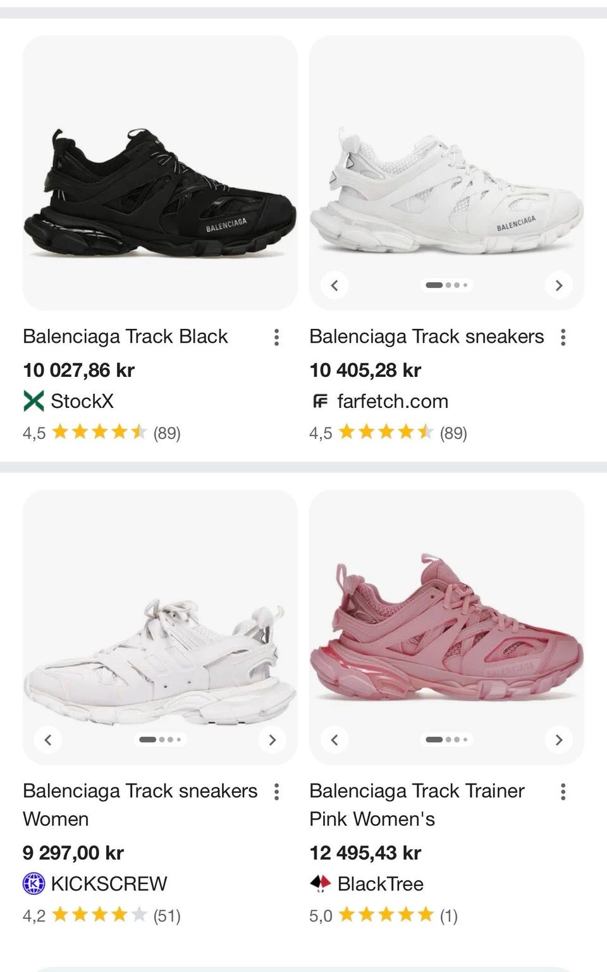Screen dimensions: 607x972
Task: Open three-dot menu for Balenciaga Track Black
Action: tap(276, 337)
